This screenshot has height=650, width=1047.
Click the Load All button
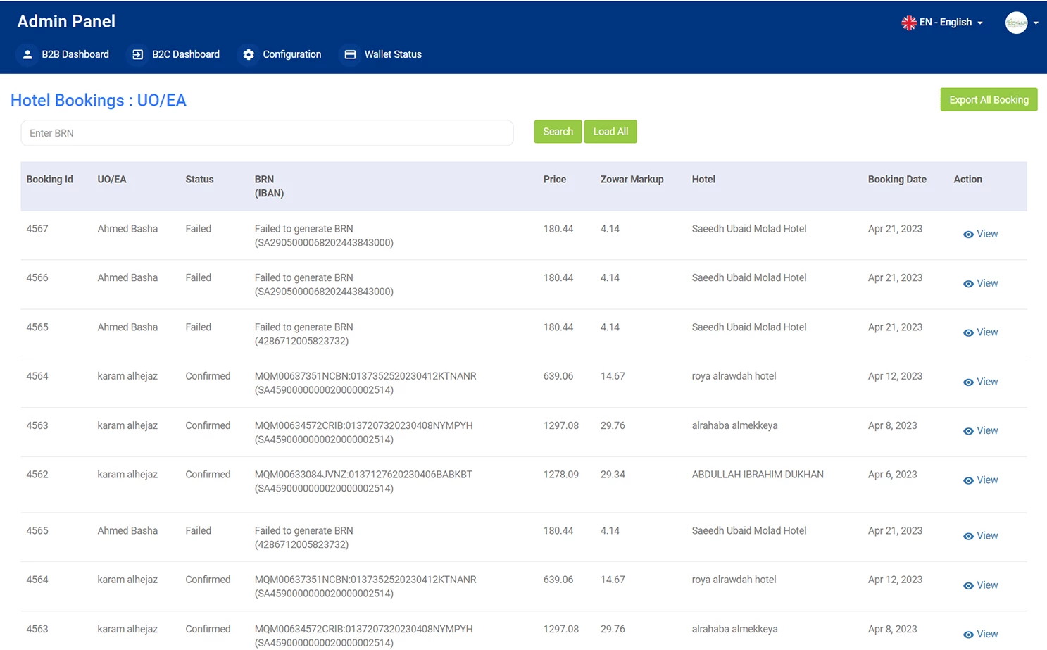coord(610,131)
